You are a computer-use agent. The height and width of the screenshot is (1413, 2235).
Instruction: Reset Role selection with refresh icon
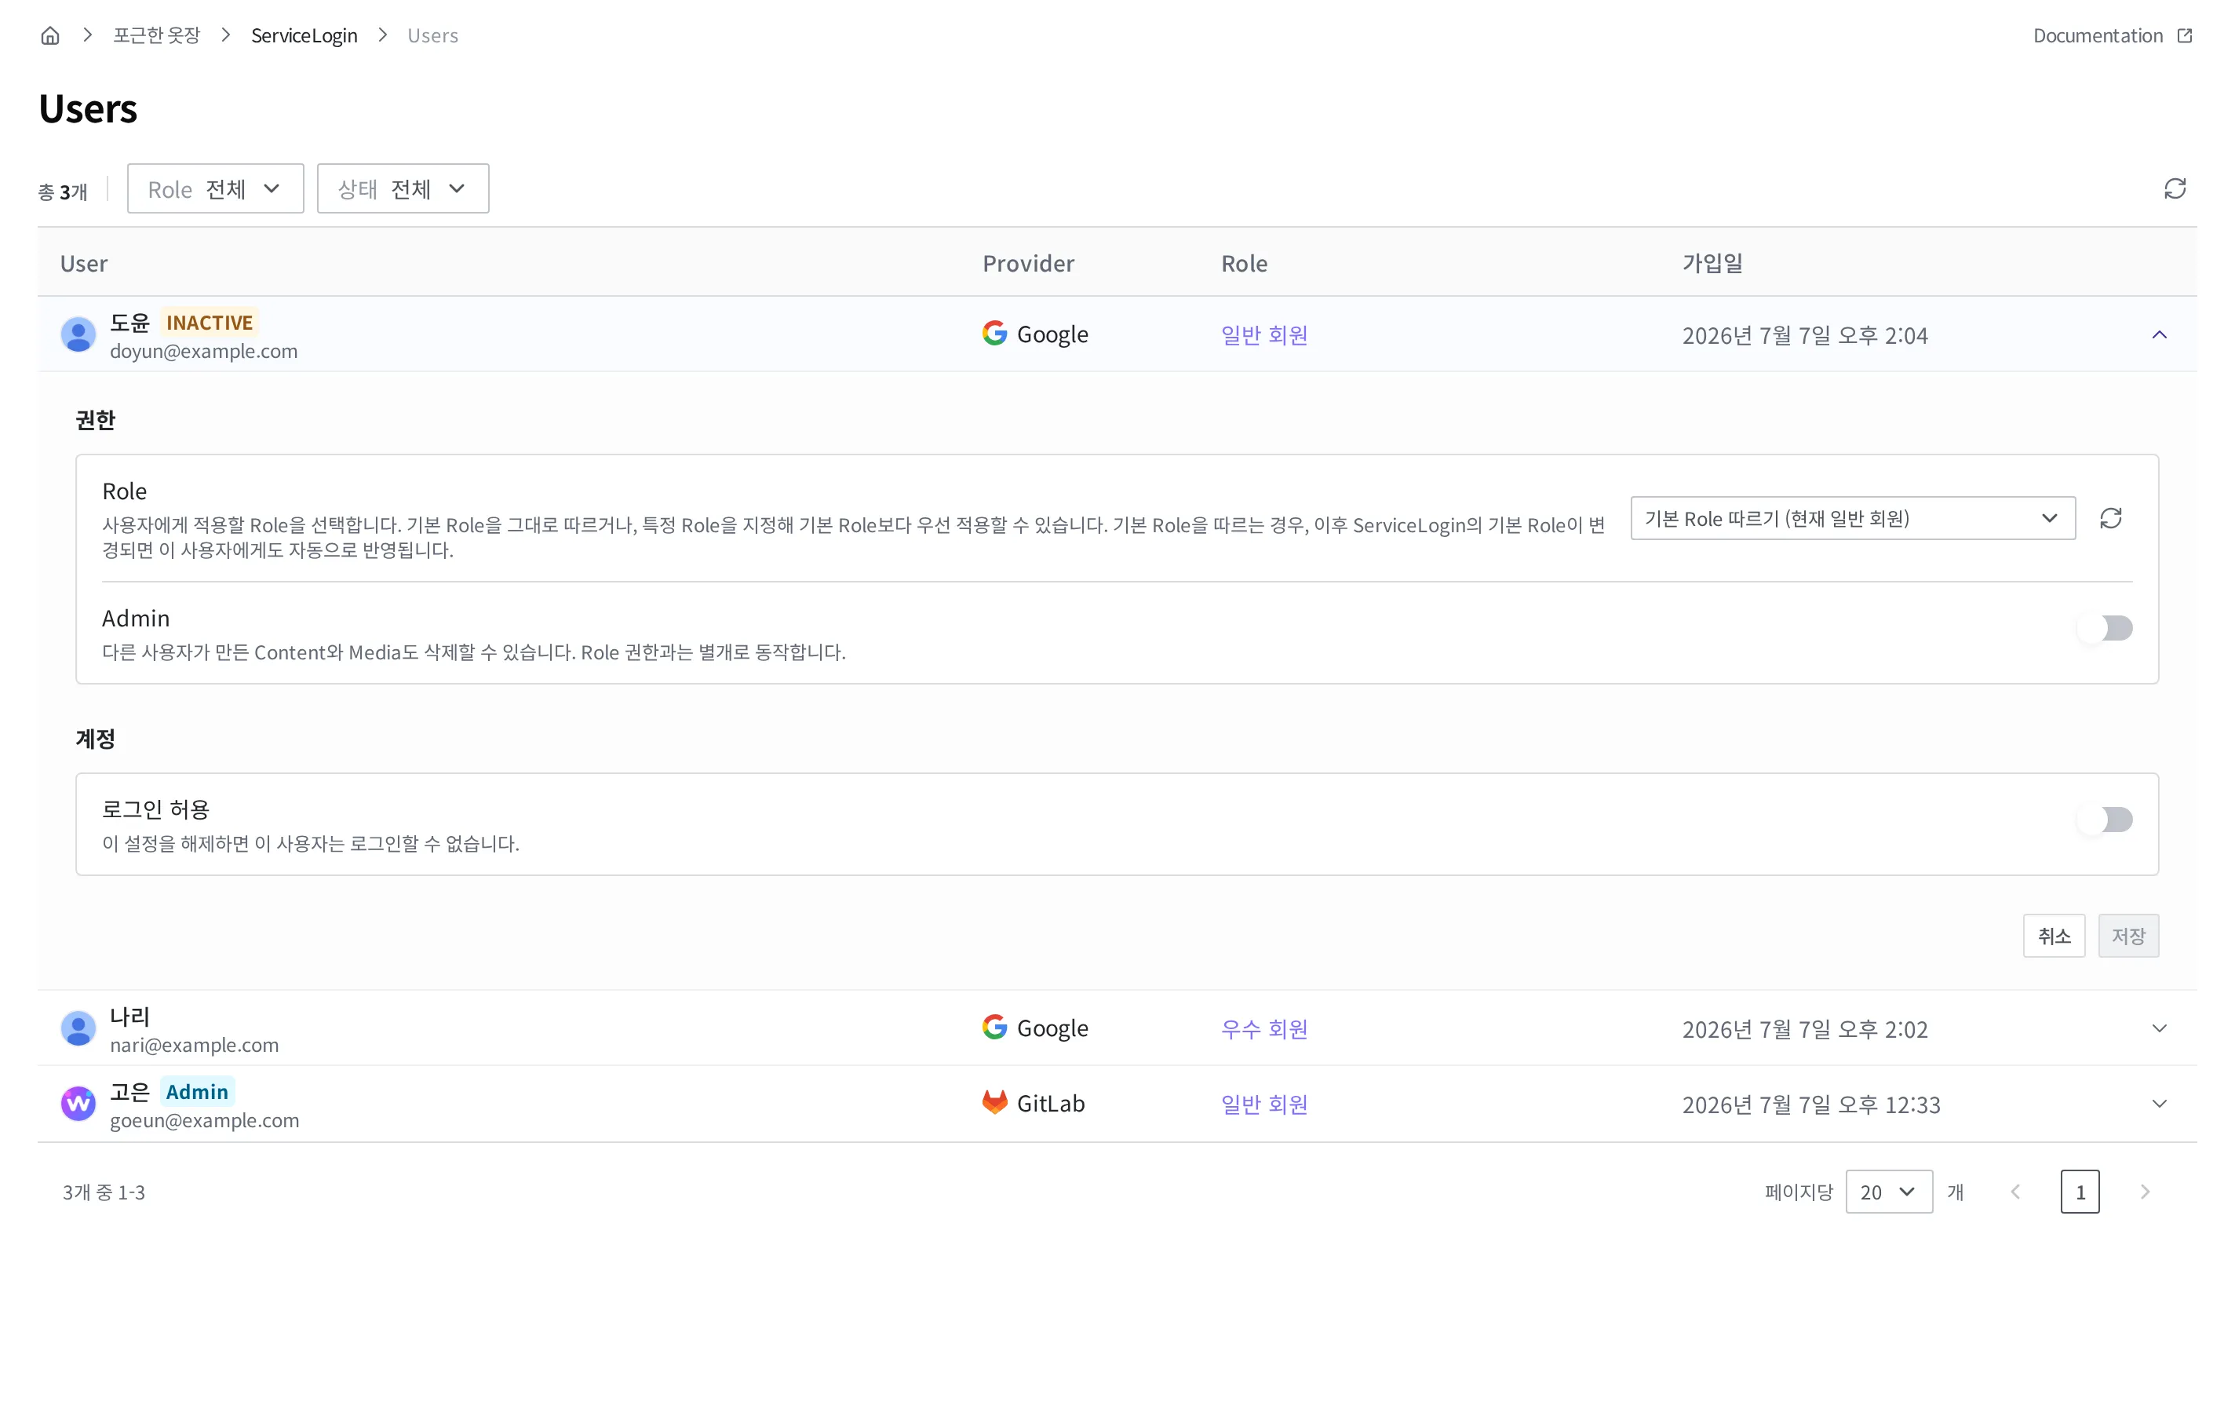point(2111,518)
